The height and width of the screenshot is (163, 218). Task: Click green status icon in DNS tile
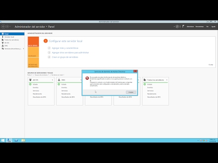(59, 84)
